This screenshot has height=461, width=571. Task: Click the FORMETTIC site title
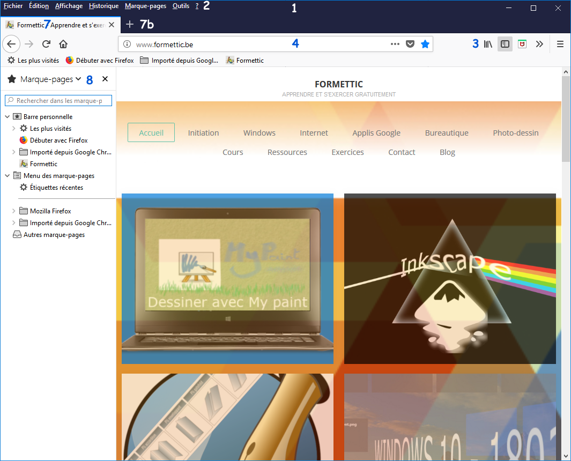point(339,84)
